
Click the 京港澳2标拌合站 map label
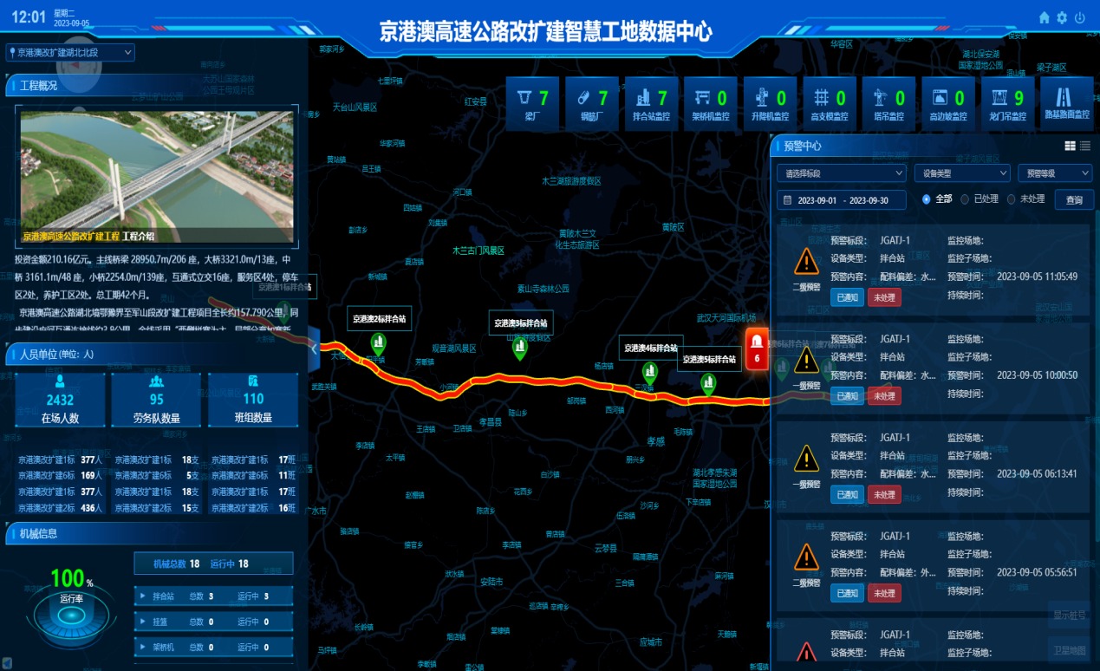[379, 319]
